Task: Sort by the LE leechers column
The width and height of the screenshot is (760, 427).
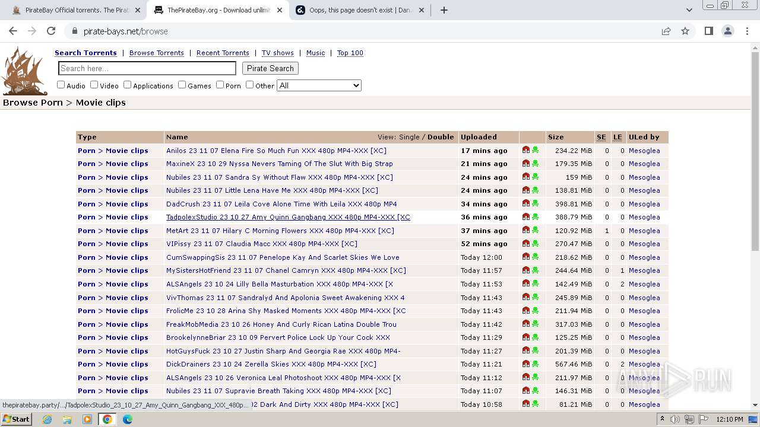Action: 617,137
